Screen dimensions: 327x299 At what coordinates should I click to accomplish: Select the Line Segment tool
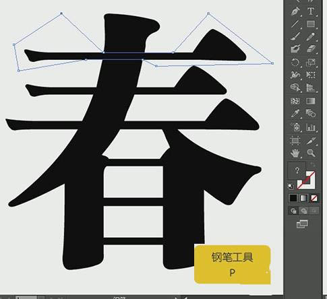[296, 24]
